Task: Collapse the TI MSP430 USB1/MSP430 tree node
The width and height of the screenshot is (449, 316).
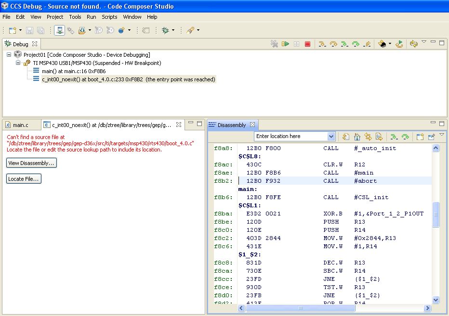Action: pos(18,63)
